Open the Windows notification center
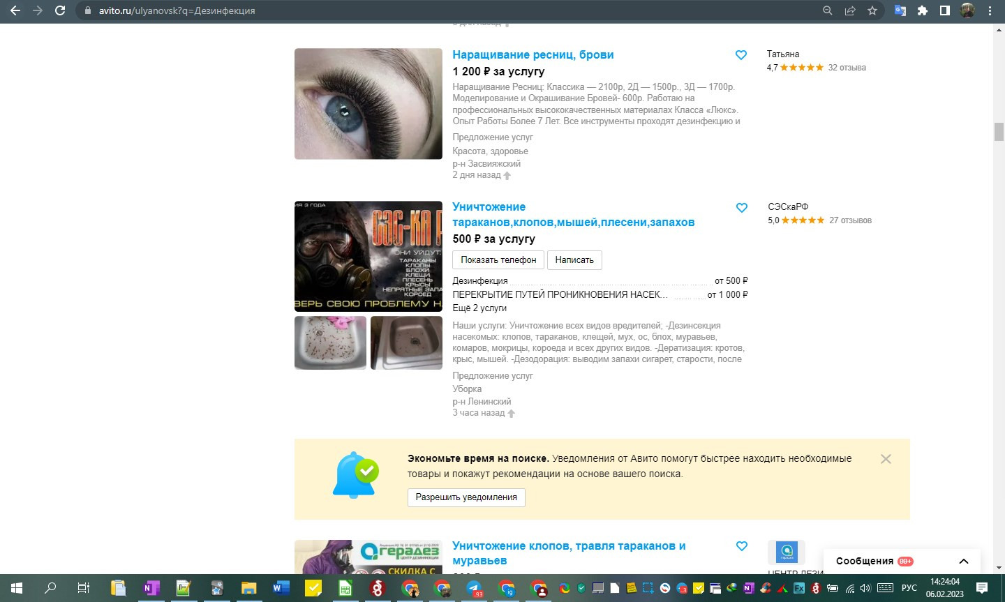The height and width of the screenshot is (602, 1005). tap(982, 588)
